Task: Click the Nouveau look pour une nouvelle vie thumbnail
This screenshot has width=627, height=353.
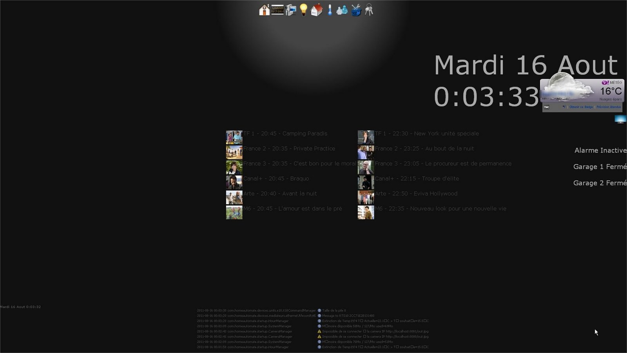Action: click(x=366, y=213)
